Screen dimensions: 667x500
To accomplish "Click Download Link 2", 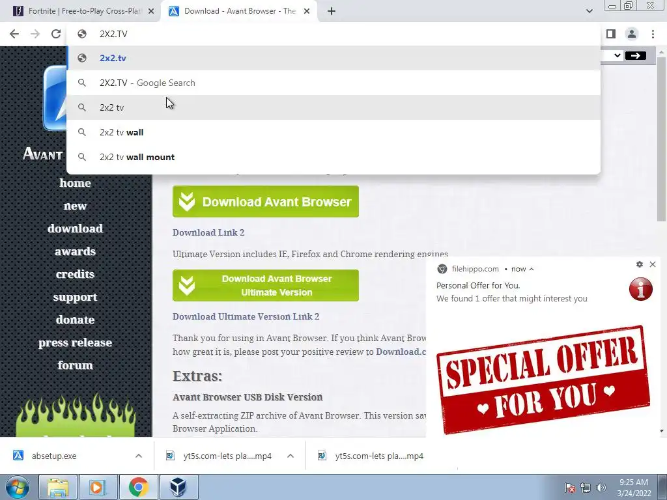I will [208, 232].
